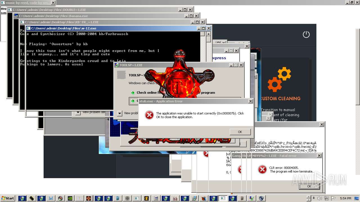
Task: Open the green NVIDIA-style taskbar icon
Action: coord(70,198)
